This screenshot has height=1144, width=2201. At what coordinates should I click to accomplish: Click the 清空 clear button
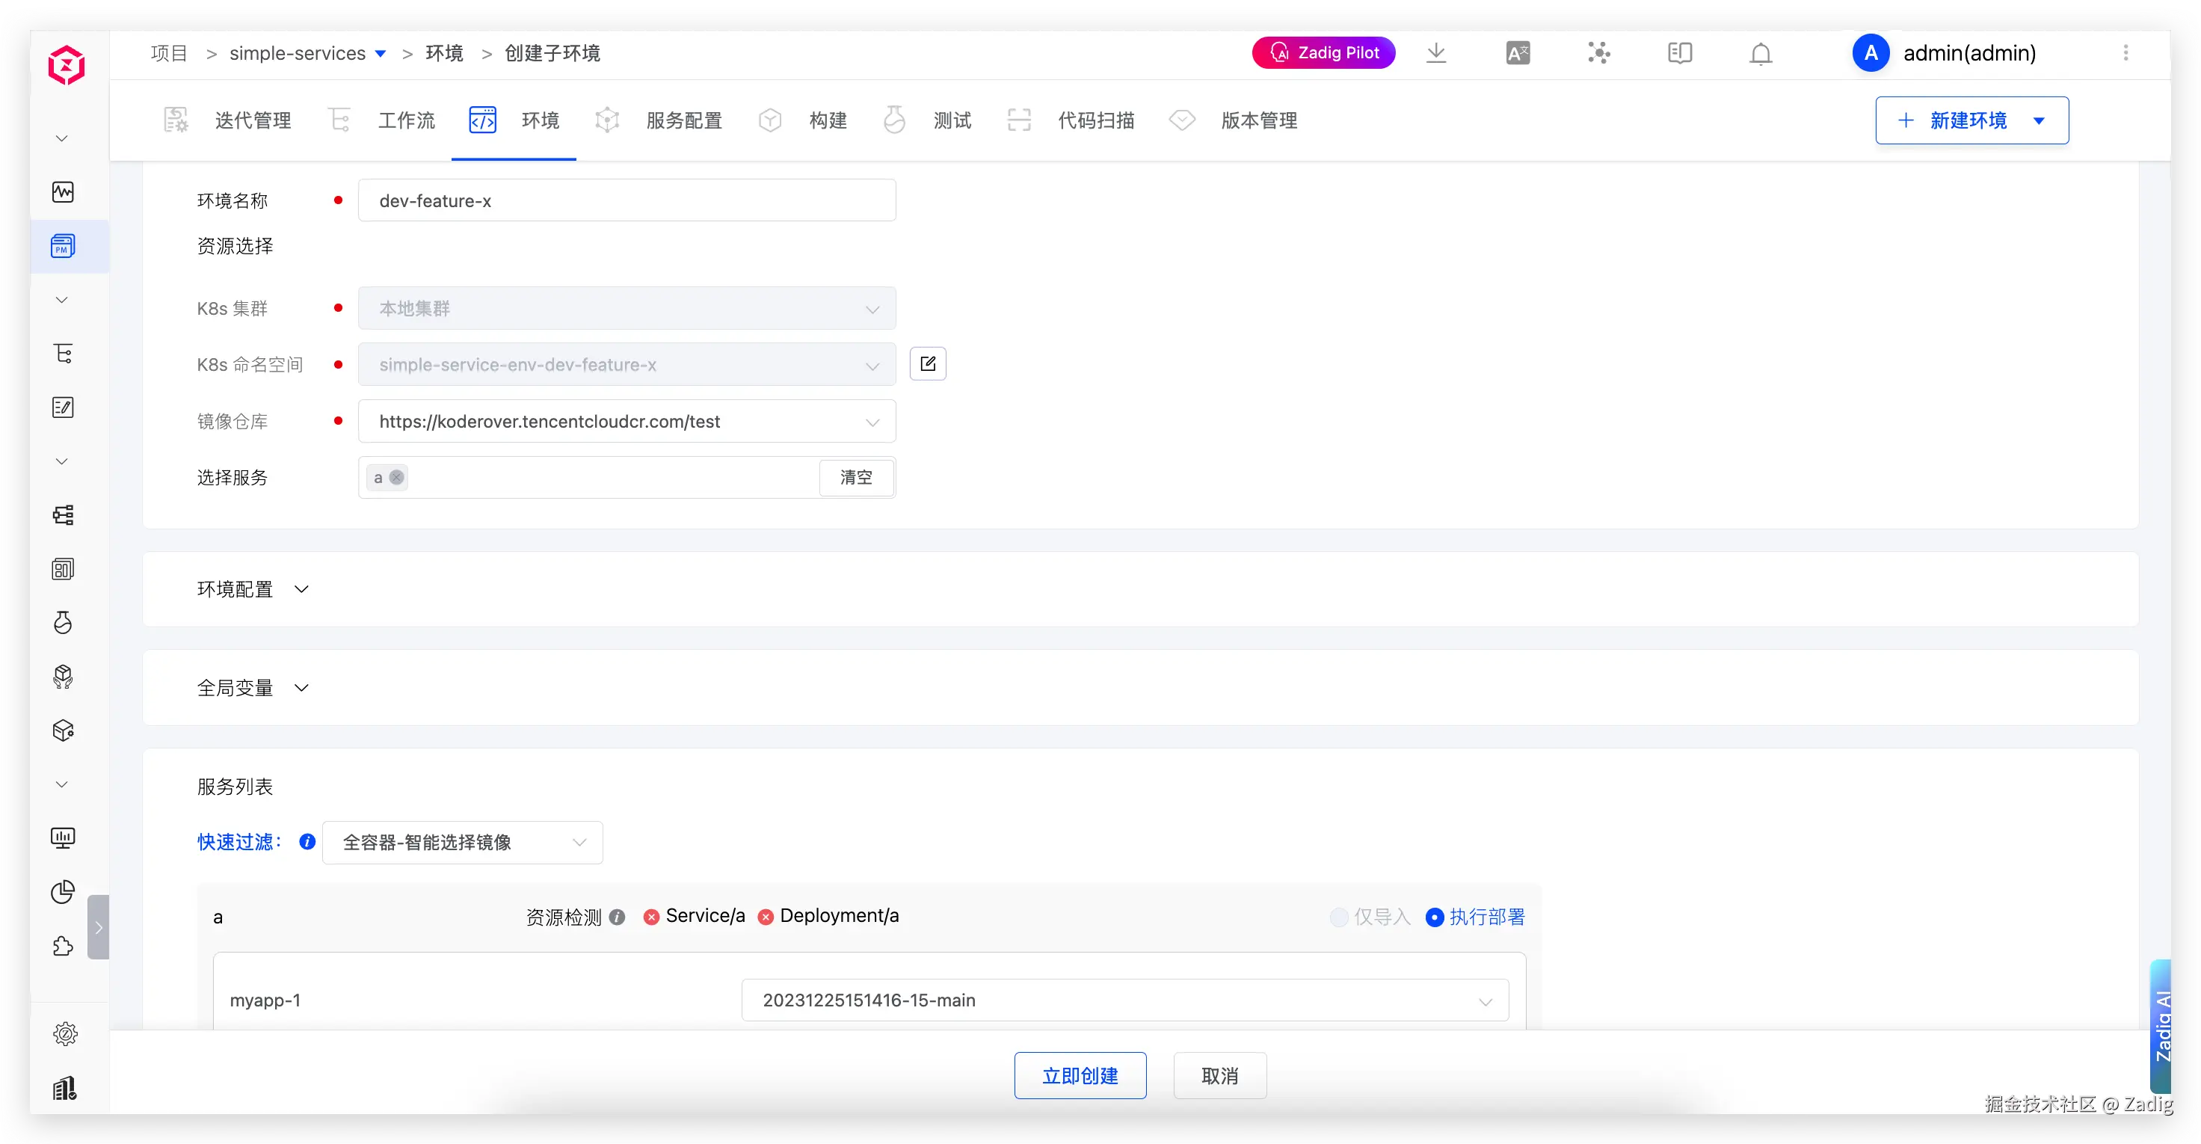[x=856, y=478]
